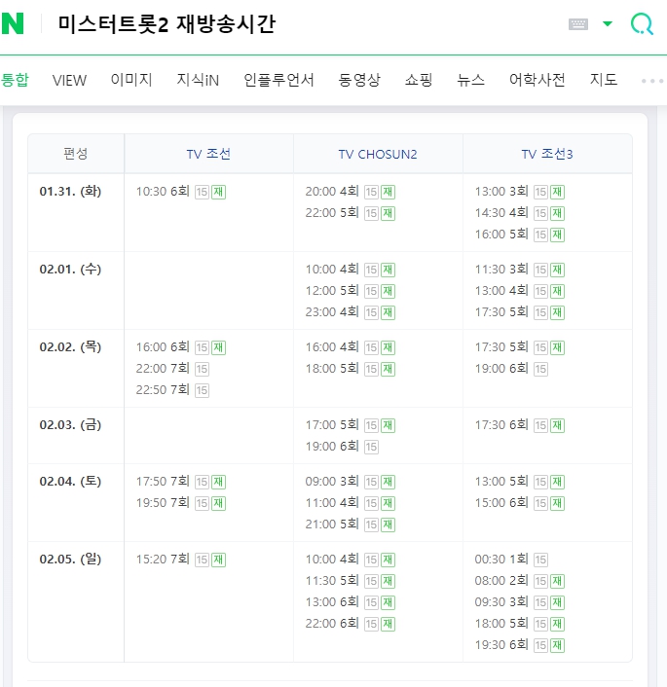Viewport: 667px width, 687px height.
Task: Open the on-screen keyboard icon
Action: click(x=578, y=23)
